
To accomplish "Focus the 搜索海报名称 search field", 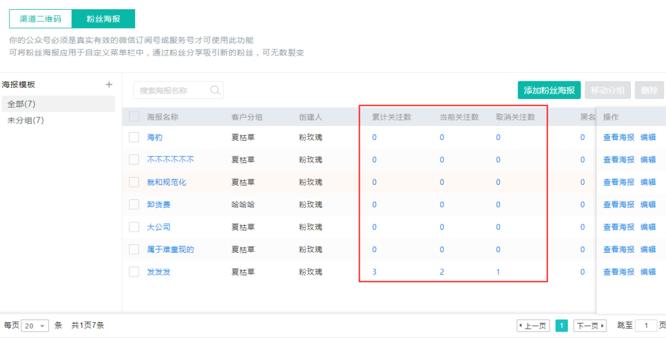I will point(172,90).
